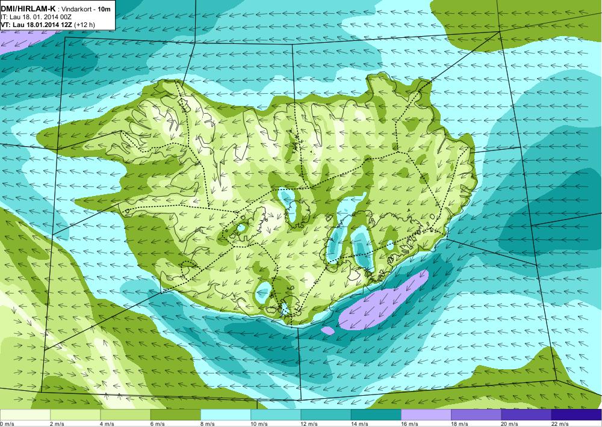Click the 18–20 m/s medium purple legend swatch
Image resolution: width=602 pixels, height=427 pixels.
pyautogui.click(x=476, y=415)
